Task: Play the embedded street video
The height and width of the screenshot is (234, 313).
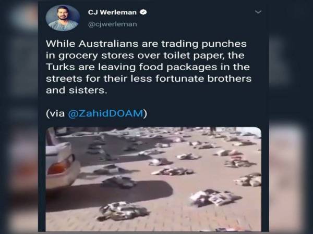Action: click(x=153, y=179)
